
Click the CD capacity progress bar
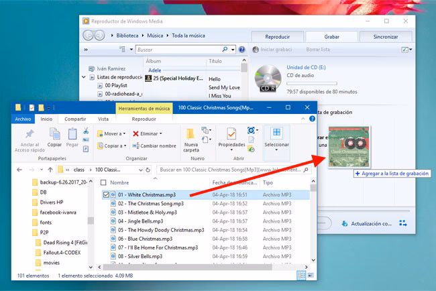tap(312, 83)
